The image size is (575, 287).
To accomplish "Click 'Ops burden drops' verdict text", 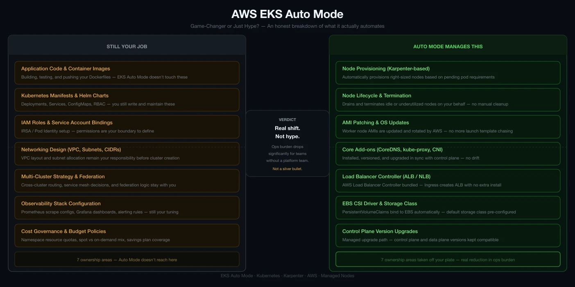I will 287,147.
